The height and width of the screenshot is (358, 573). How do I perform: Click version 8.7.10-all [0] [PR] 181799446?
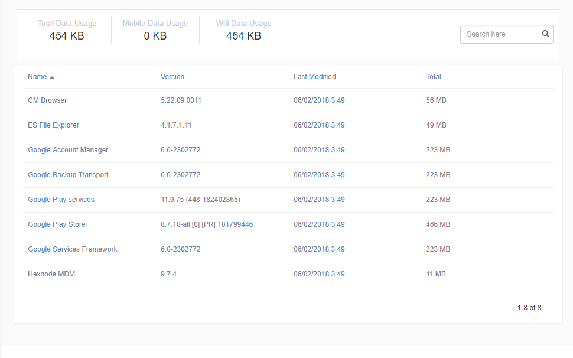click(x=207, y=224)
